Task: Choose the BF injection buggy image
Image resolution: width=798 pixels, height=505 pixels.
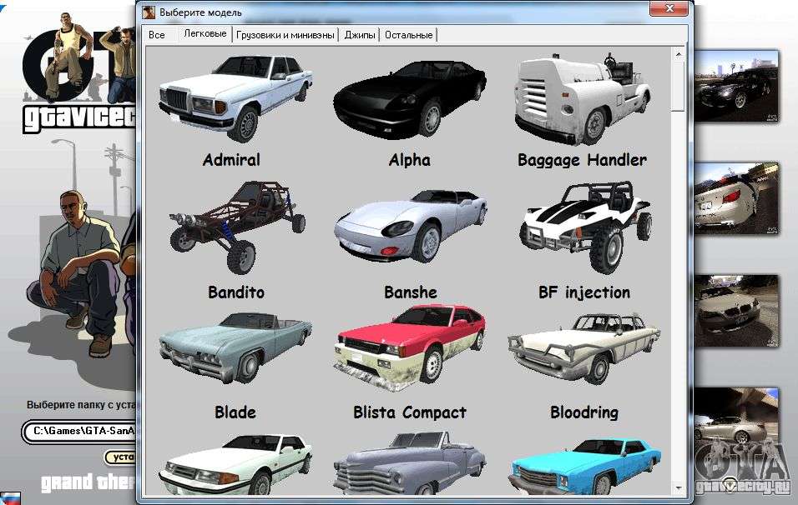Action: click(585, 227)
